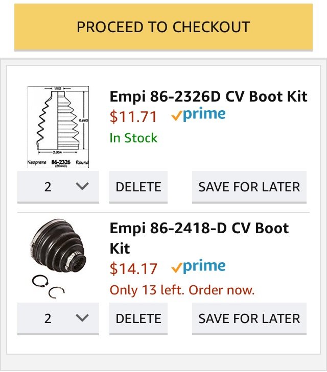Image resolution: width=327 pixels, height=372 pixels.
Task: Delete the Empi 86-2326D CV Boot Kit
Action: tap(138, 187)
